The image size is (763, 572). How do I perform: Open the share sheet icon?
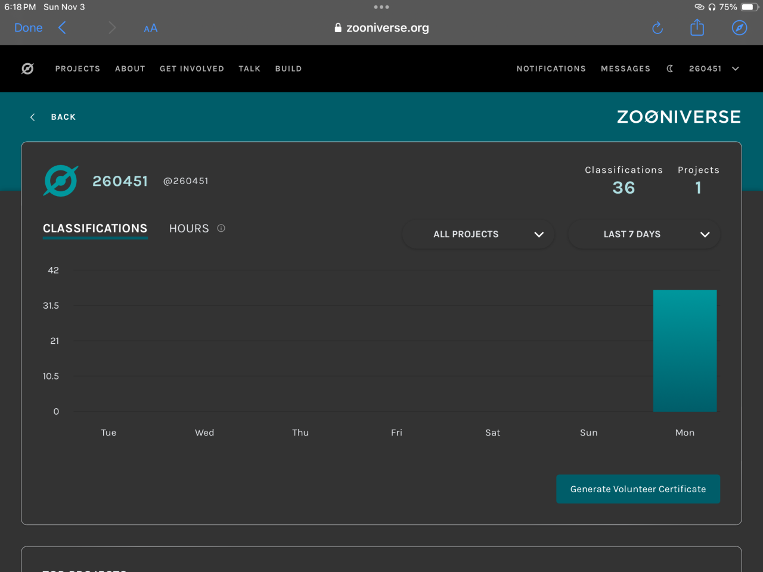[x=697, y=27]
